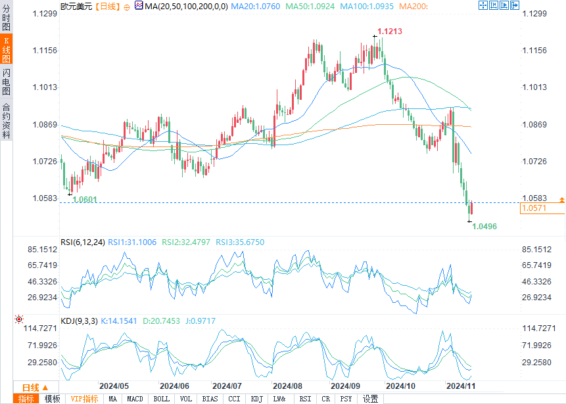Choose the BOLL indicator button
This screenshot has width=566, height=404.
click(161, 399)
